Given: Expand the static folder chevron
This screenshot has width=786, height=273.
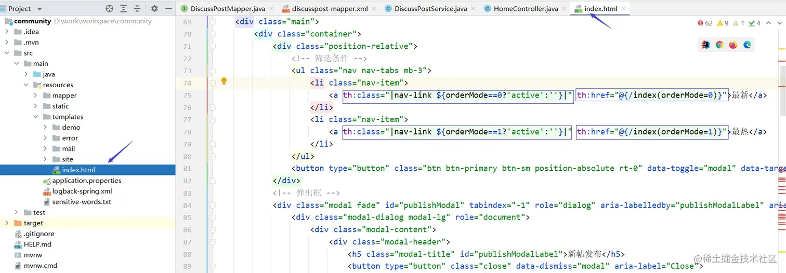Looking at the screenshot, I should (35, 106).
